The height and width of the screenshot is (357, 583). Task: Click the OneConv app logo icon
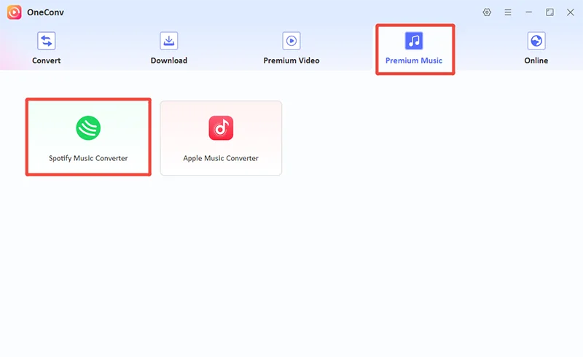(14, 12)
